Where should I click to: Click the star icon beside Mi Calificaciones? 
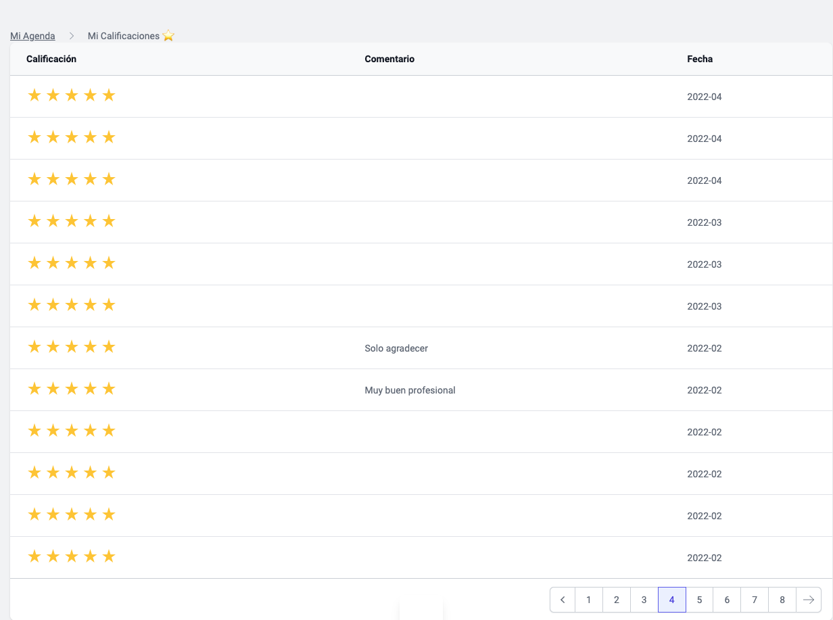point(168,36)
